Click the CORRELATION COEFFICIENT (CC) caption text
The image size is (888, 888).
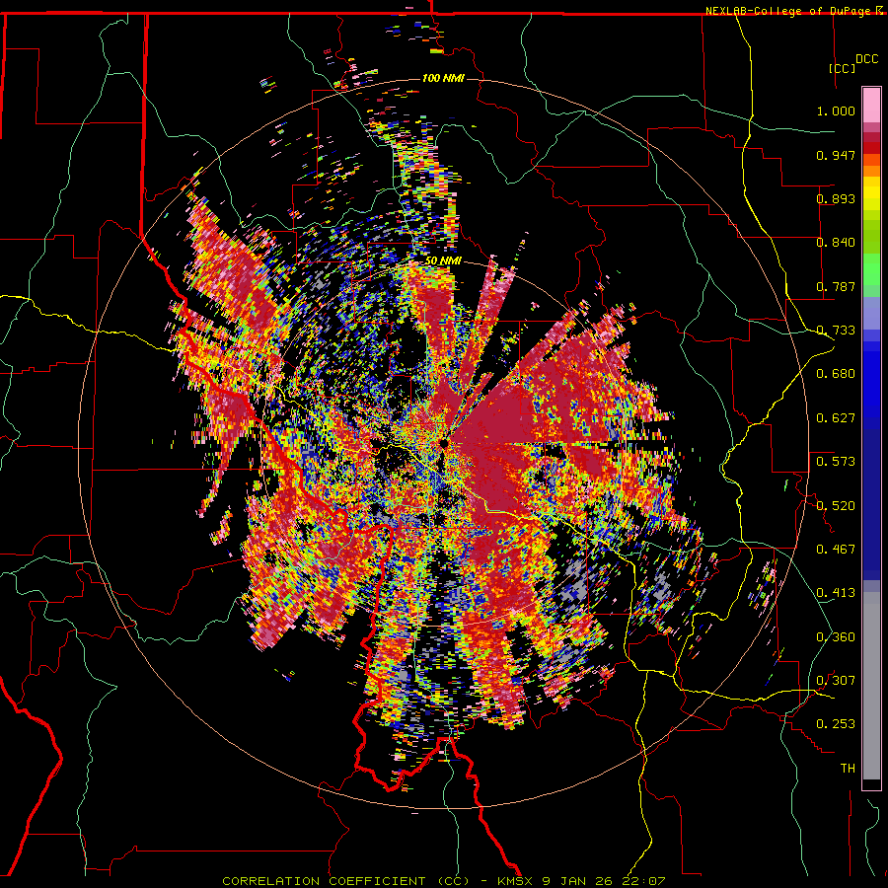(345, 881)
